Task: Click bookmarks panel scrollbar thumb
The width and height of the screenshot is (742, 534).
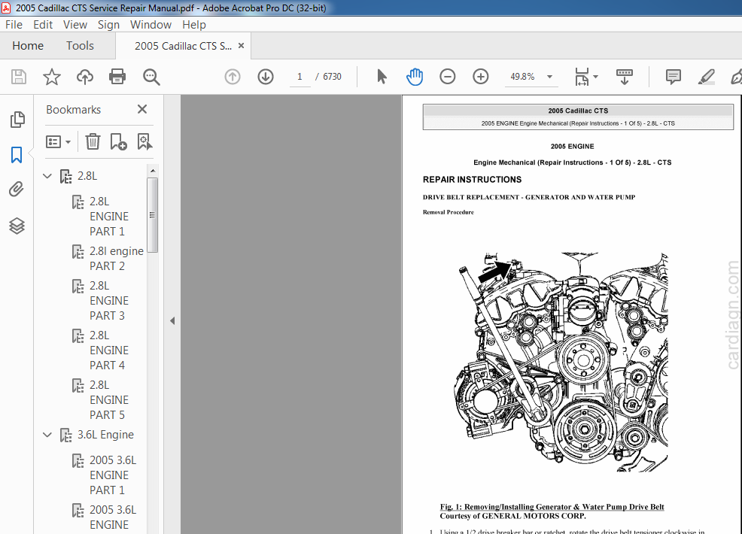Action: coord(152,215)
